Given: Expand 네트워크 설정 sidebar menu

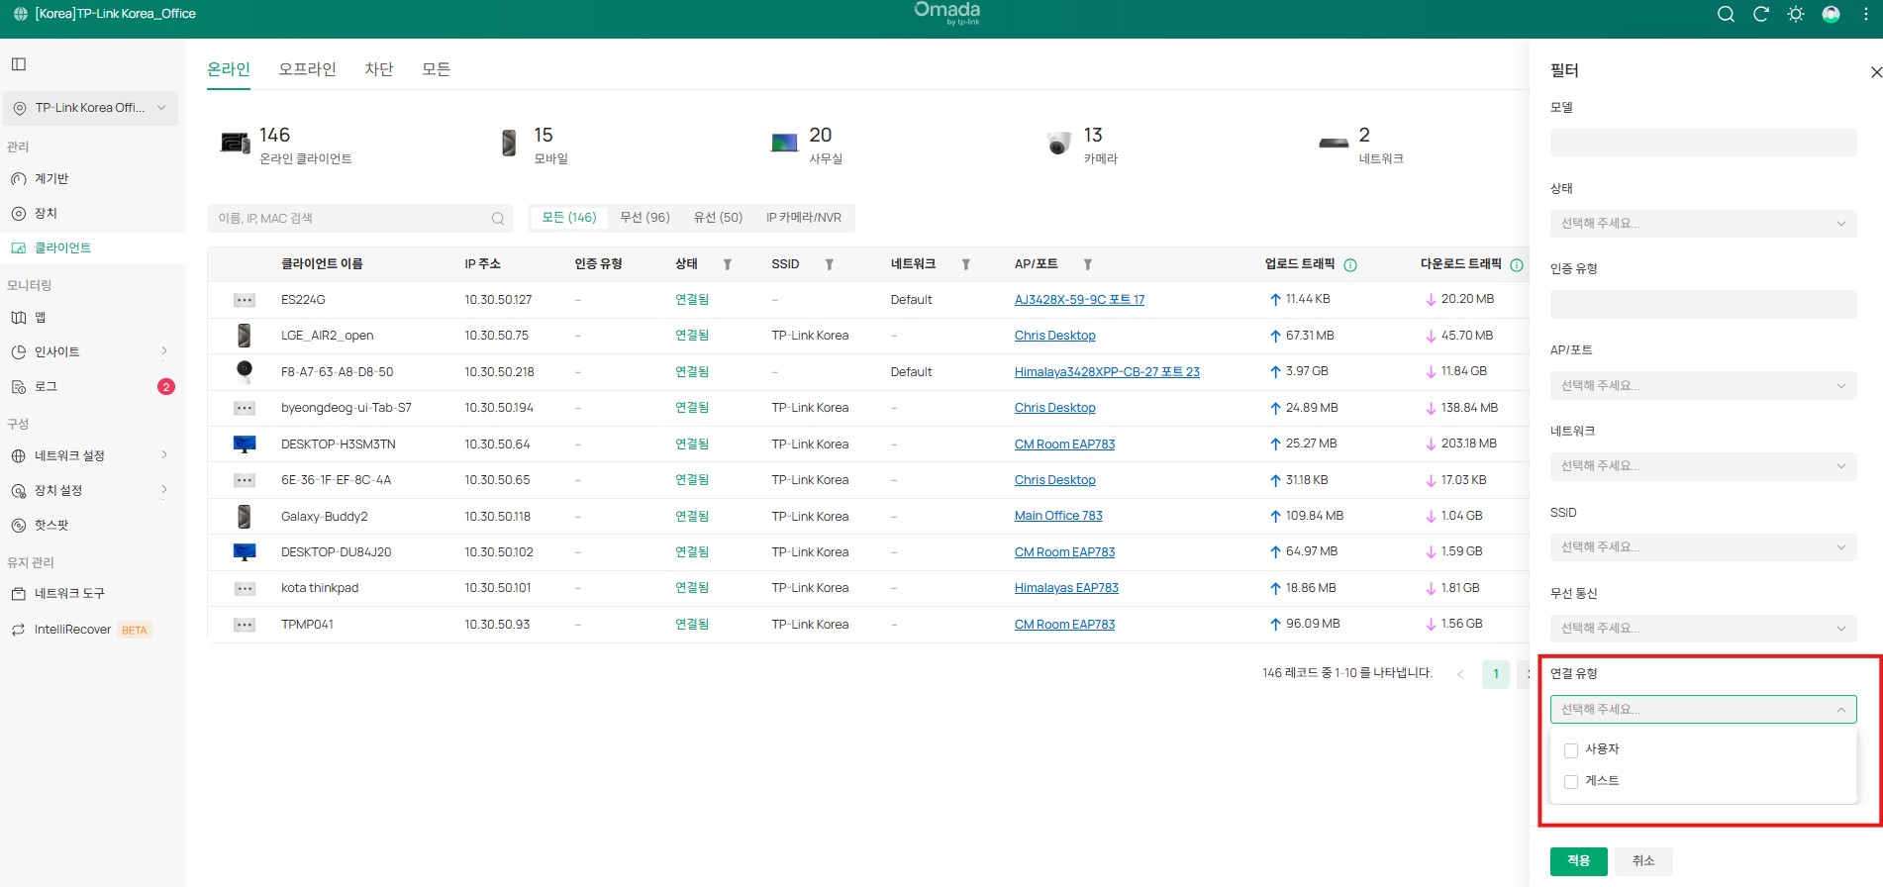Looking at the screenshot, I should [x=89, y=455].
